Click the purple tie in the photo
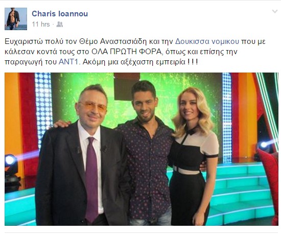 (x=91, y=179)
